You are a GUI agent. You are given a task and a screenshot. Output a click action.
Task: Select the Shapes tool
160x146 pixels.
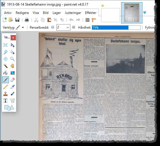tap(9, 108)
